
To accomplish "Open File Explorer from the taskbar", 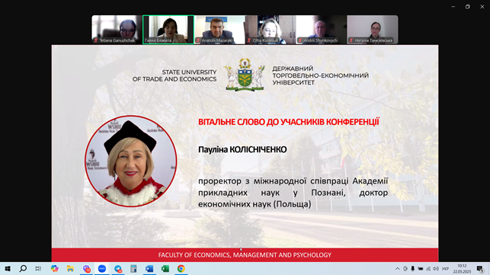I will pyautogui.click(x=70, y=269).
